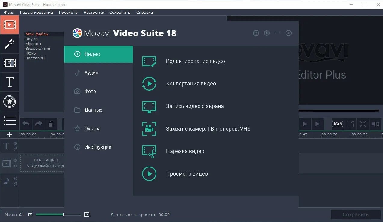383x222 pixels.
Task: Launch Просмотр видео
Action: tap(187, 174)
